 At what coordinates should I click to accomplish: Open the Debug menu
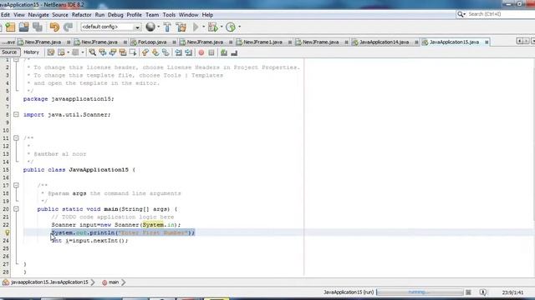click(x=115, y=15)
